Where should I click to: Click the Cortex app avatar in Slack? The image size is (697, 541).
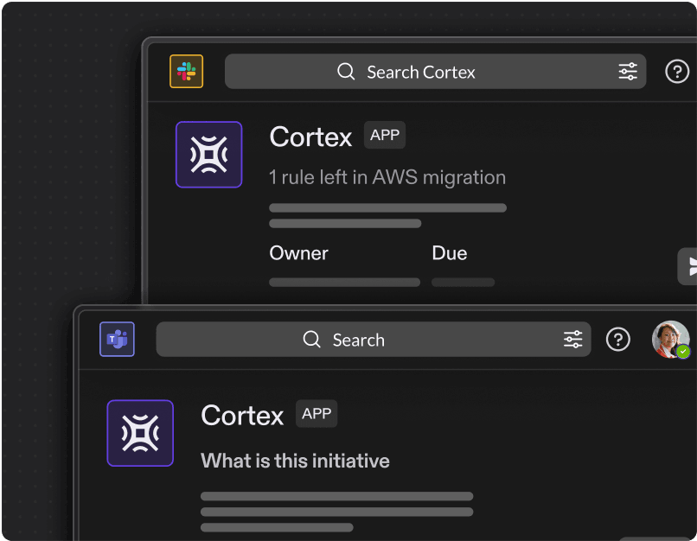(x=208, y=155)
